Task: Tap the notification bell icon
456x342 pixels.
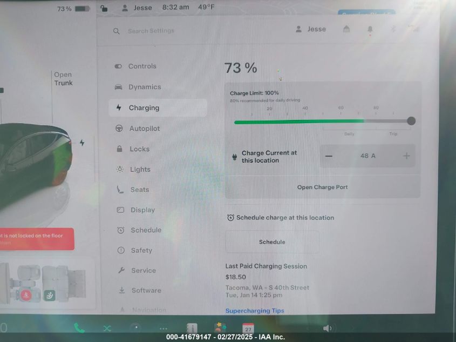Action: click(370, 29)
